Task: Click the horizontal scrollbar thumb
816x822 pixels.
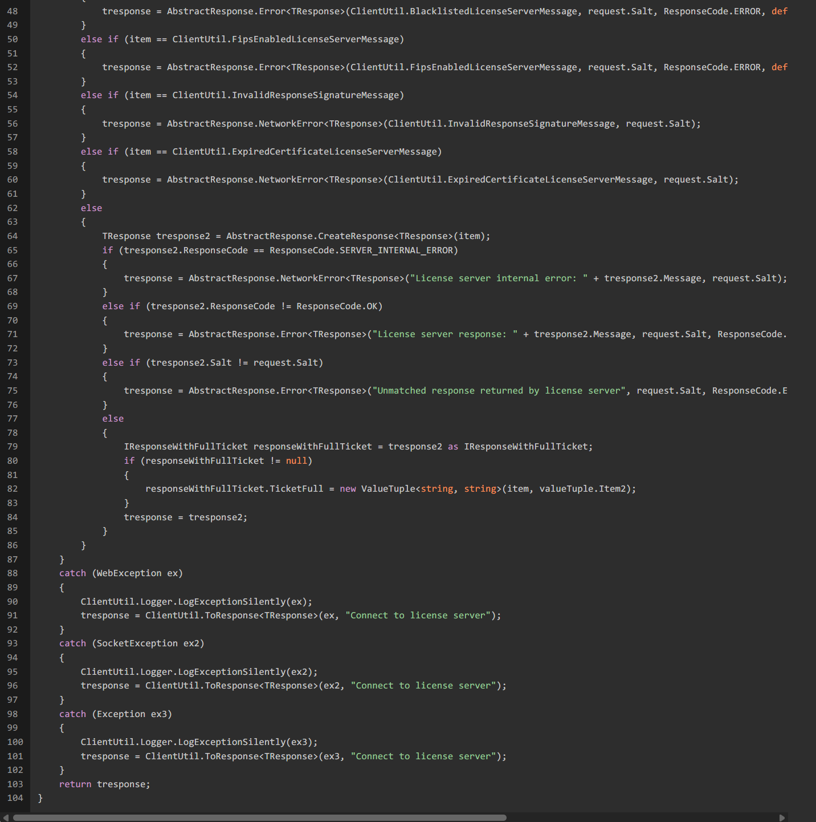Action: click(x=259, y=817)
